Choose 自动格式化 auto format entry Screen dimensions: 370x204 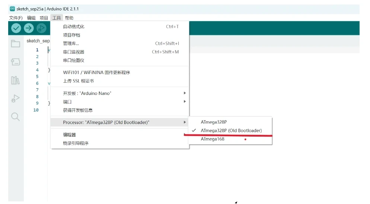point(74,27)
